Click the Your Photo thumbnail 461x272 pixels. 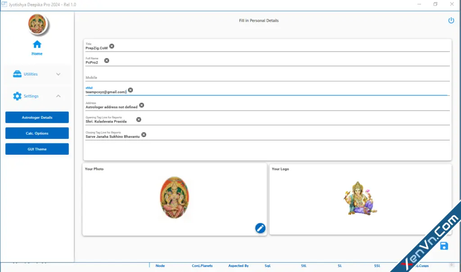pyautogui.click(x=175, y=197)
